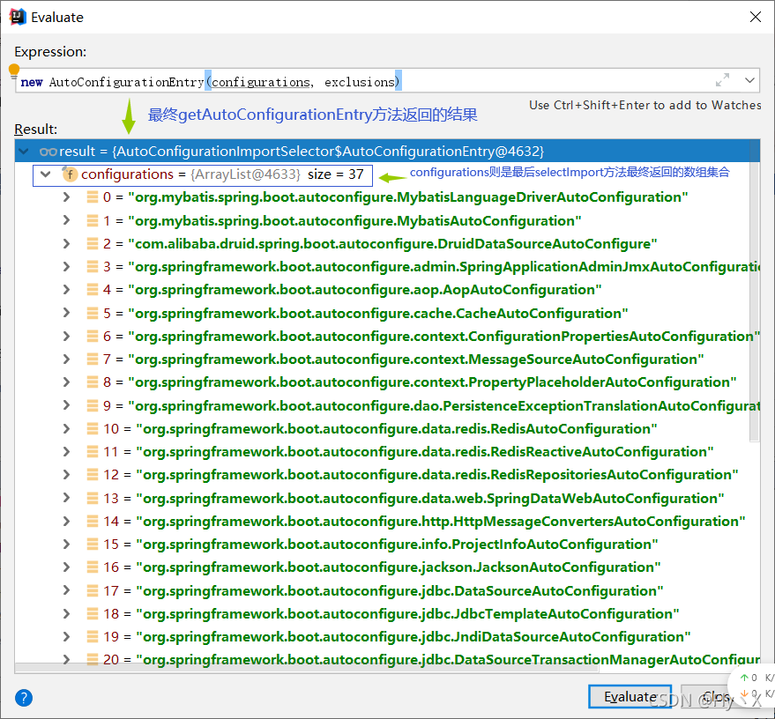Open the help question mark icon
775x719 pixels.
(x=24, y=698)
